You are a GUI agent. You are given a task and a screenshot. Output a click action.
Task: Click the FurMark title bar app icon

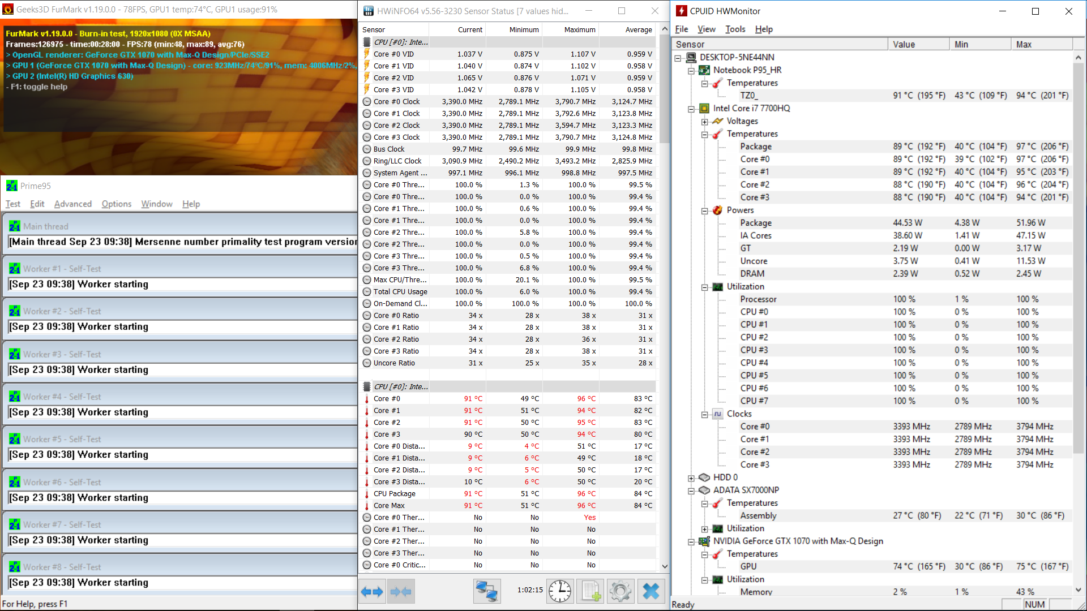[7, 10]
